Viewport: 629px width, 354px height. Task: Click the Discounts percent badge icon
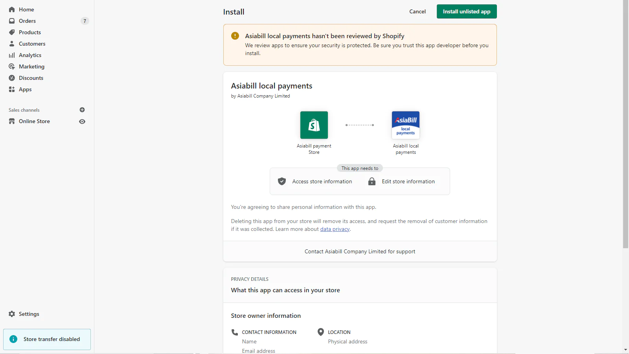pos(12,78)
